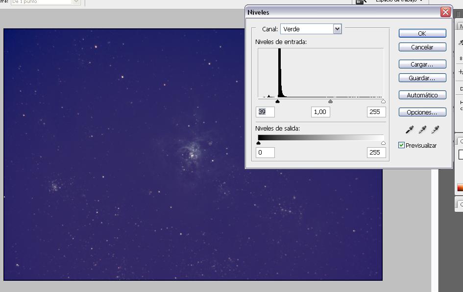Screen dimensions: 463x292
Task: Confirm the levels with the OK button
Action: tap(422, 33)
